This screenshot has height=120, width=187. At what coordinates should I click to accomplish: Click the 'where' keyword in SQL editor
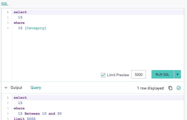[19, 23]
